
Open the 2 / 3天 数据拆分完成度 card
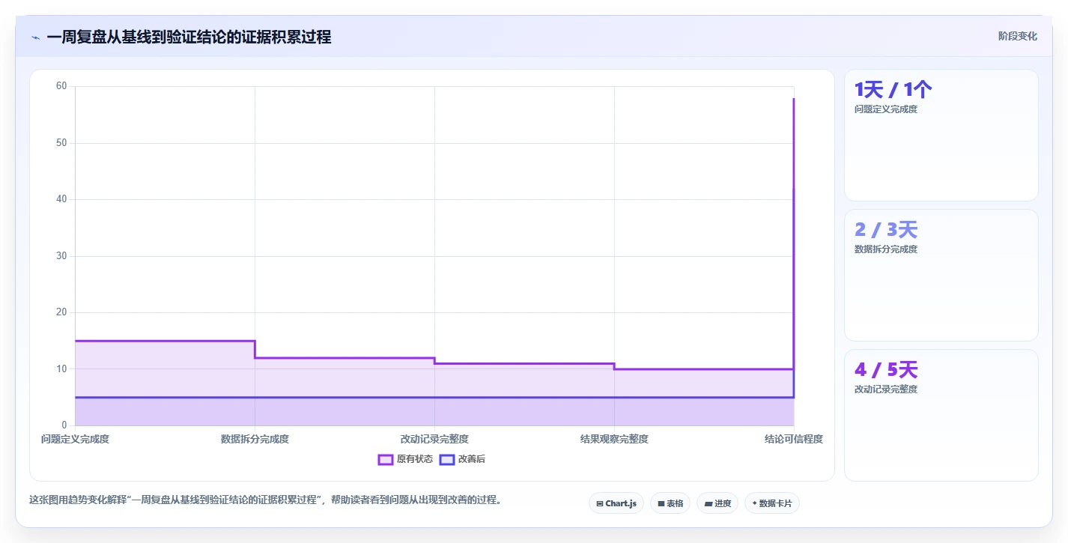click(941, 275)
